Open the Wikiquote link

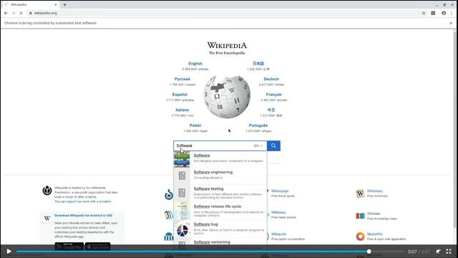click(278, 234)
